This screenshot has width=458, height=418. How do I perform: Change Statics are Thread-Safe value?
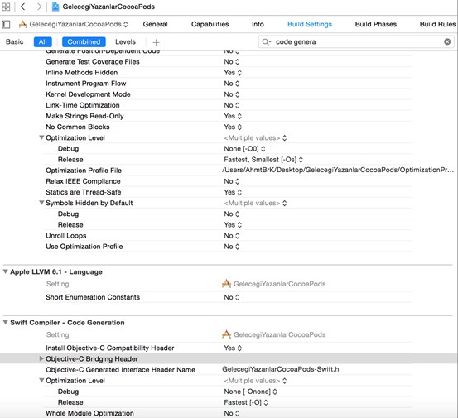(x=233, y=192)
